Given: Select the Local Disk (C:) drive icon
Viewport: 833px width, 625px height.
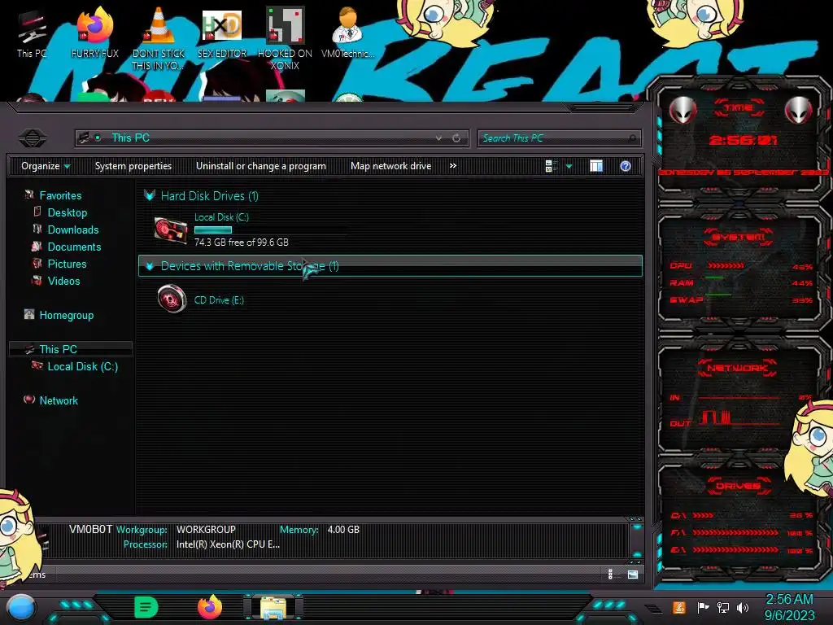Looking at the screenshot, I should (171, 230).
